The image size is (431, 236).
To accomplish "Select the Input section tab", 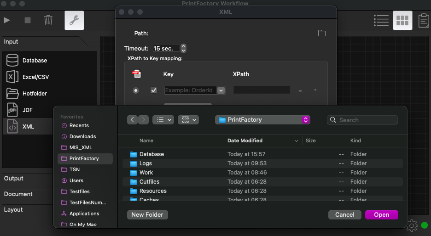I will (11, 42).
